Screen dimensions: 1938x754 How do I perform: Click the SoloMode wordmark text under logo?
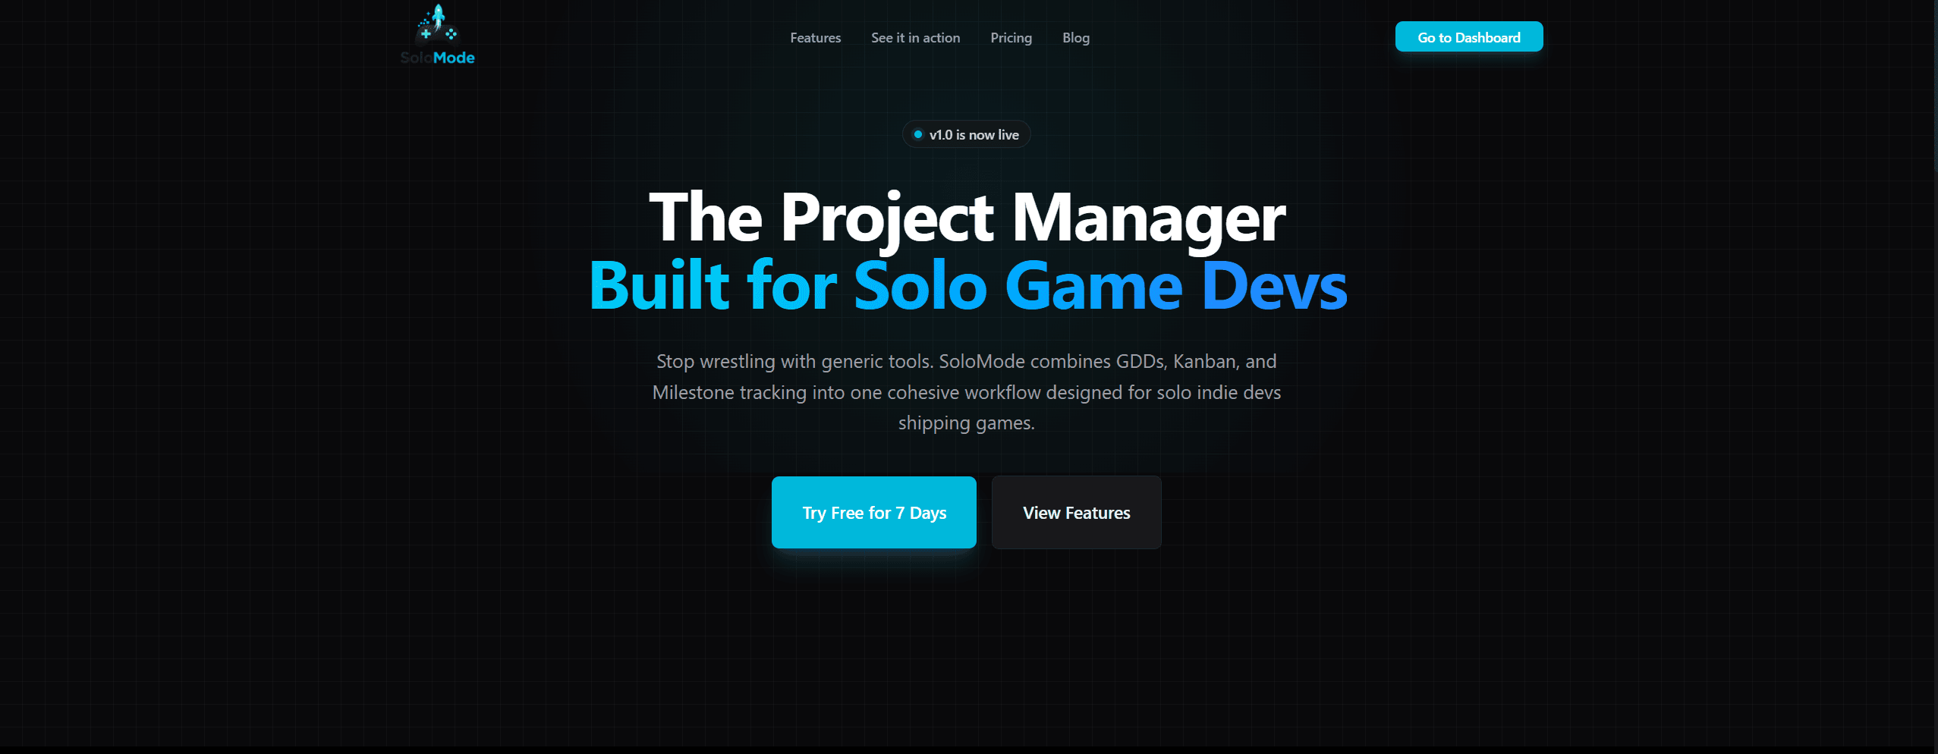point(437,58)
